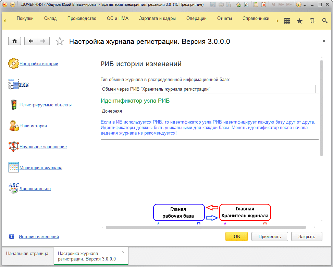Click the molecule icon for Начальное заполнение
This screenshot has height=267, width=333.
click(14, 147)
